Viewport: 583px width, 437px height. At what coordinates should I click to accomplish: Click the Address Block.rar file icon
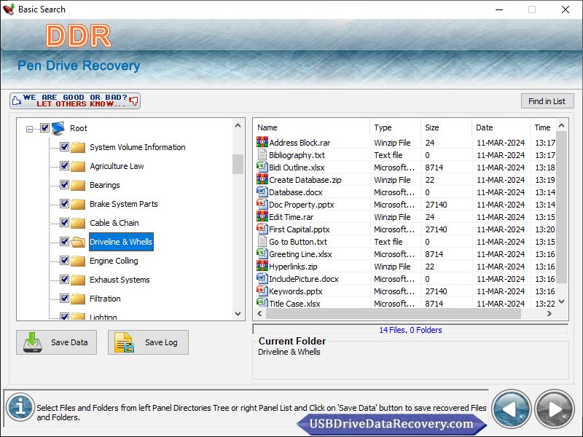(262, 143)
